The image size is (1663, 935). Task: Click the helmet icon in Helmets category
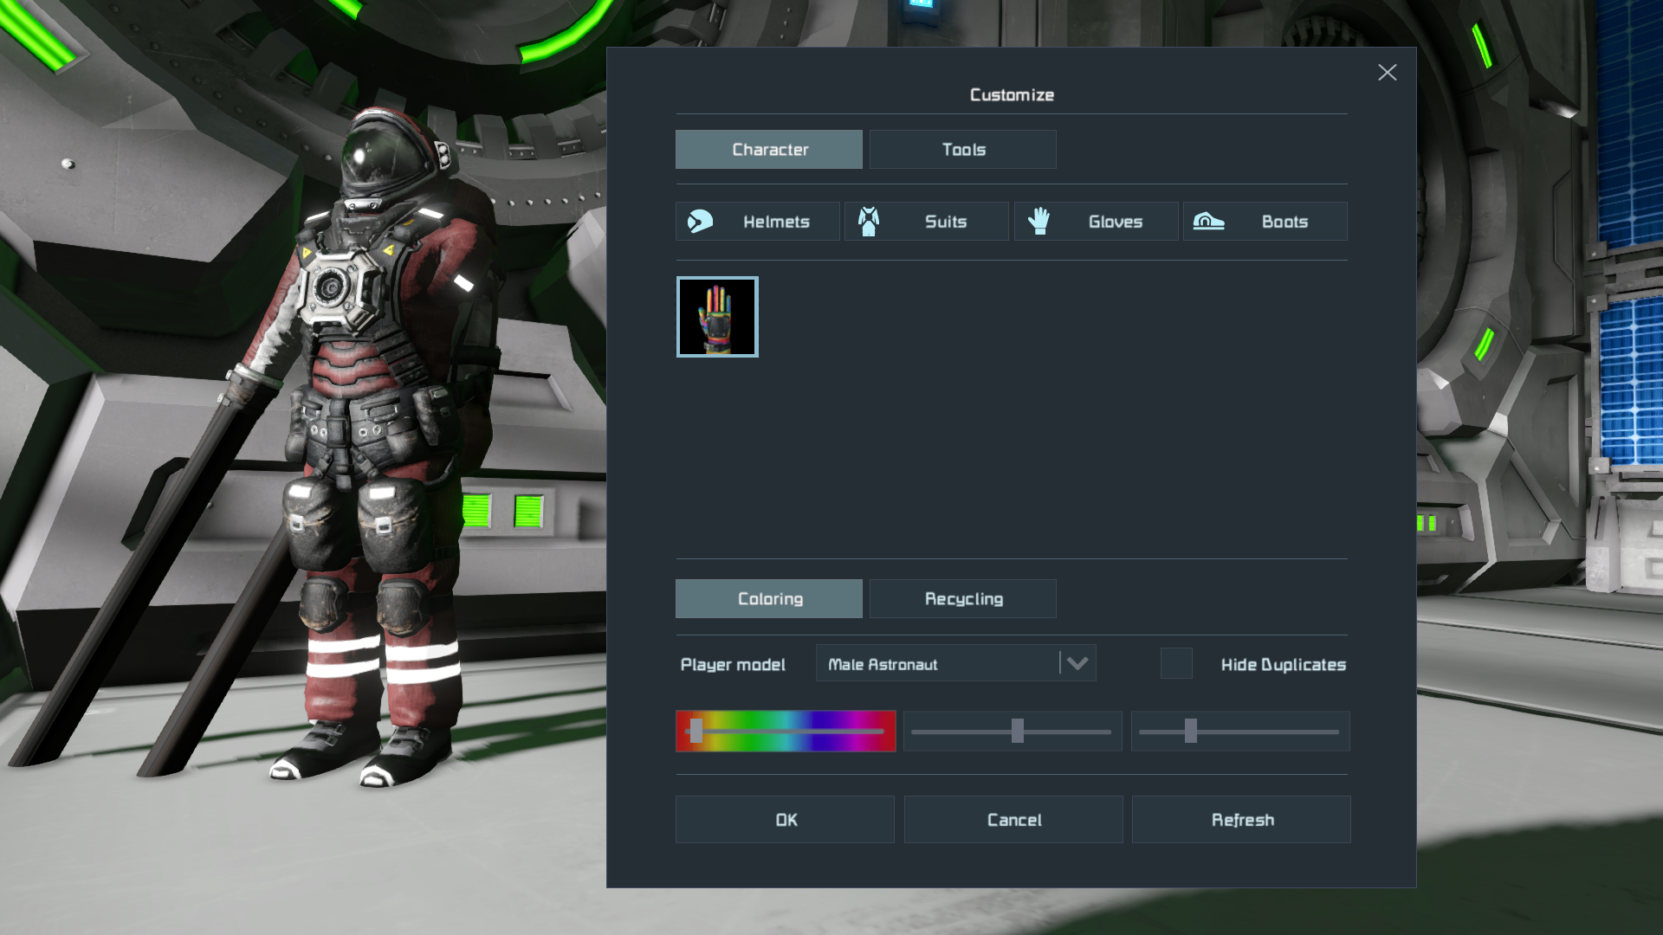[x=700, y=222]
